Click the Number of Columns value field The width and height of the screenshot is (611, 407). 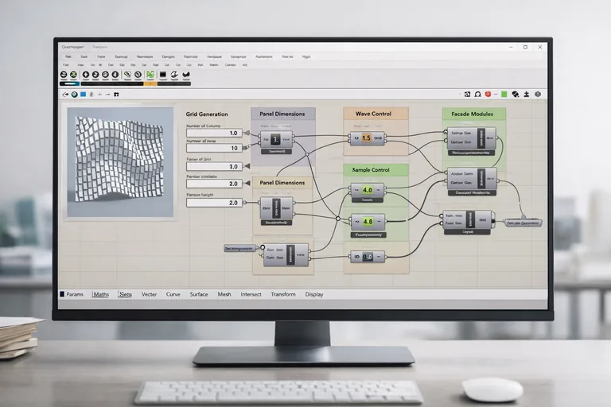(213, 133)
